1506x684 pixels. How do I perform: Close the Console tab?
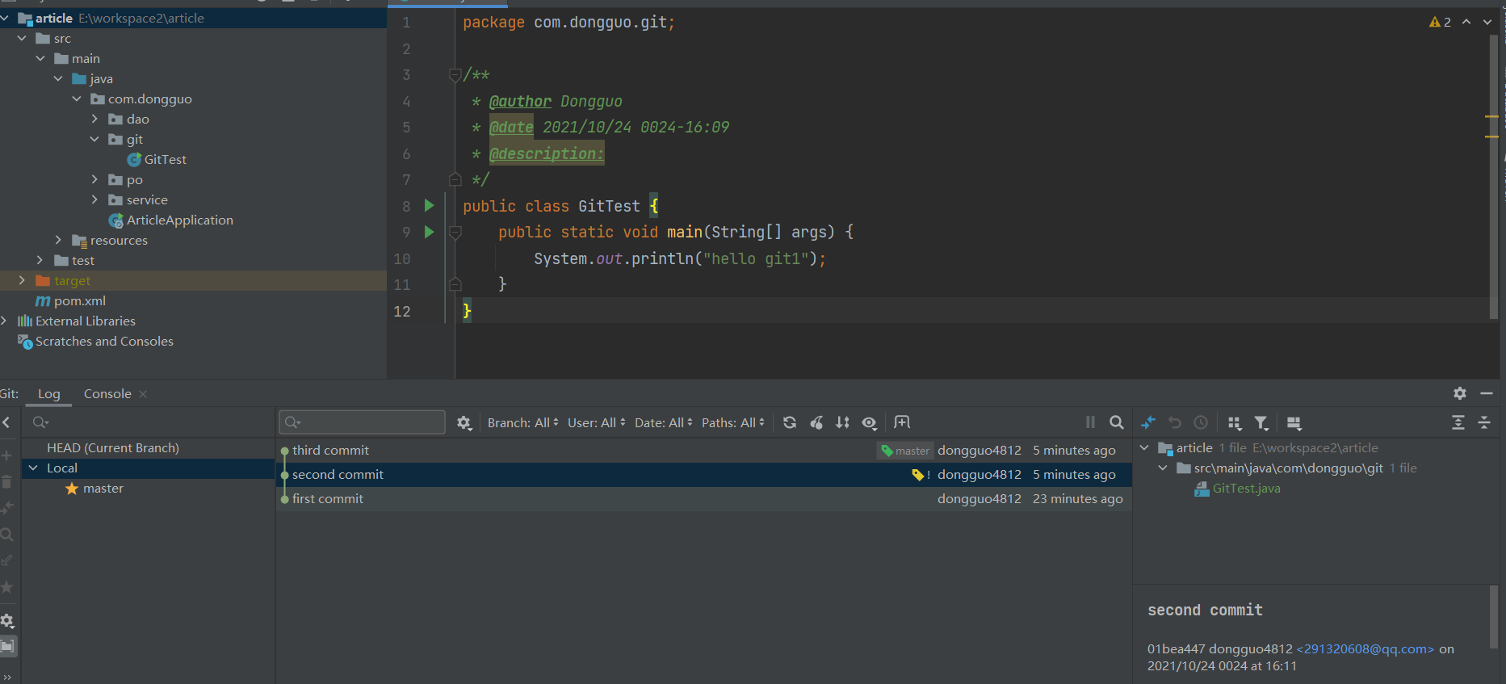(143, 394)
